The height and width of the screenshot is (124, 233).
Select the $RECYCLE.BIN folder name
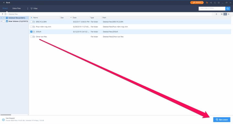coord(41,22)
